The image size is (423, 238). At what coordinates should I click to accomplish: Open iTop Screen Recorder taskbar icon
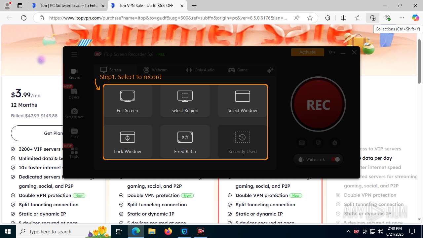[x=201, y=231]
